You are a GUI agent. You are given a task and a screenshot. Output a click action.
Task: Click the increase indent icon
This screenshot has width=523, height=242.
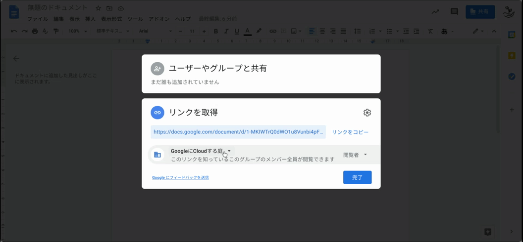coord(416,31)
